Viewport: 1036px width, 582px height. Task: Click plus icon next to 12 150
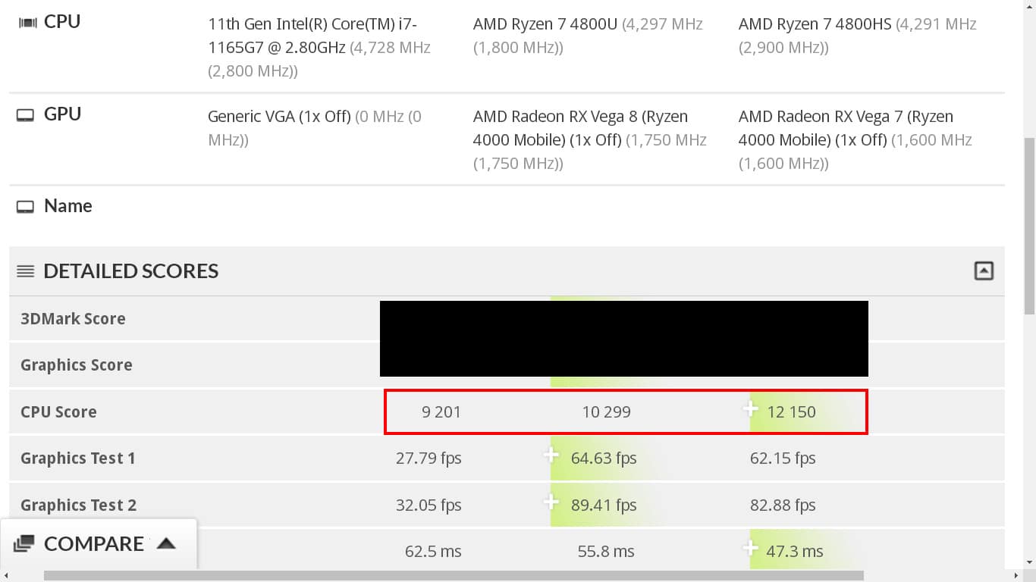click(x=751, y=409)
